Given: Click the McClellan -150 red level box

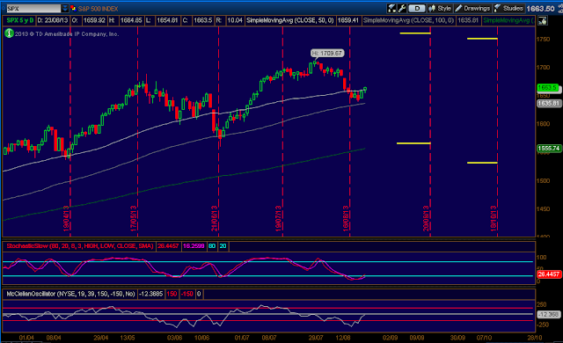Looking at the screenshot, I should click(187, 294).
